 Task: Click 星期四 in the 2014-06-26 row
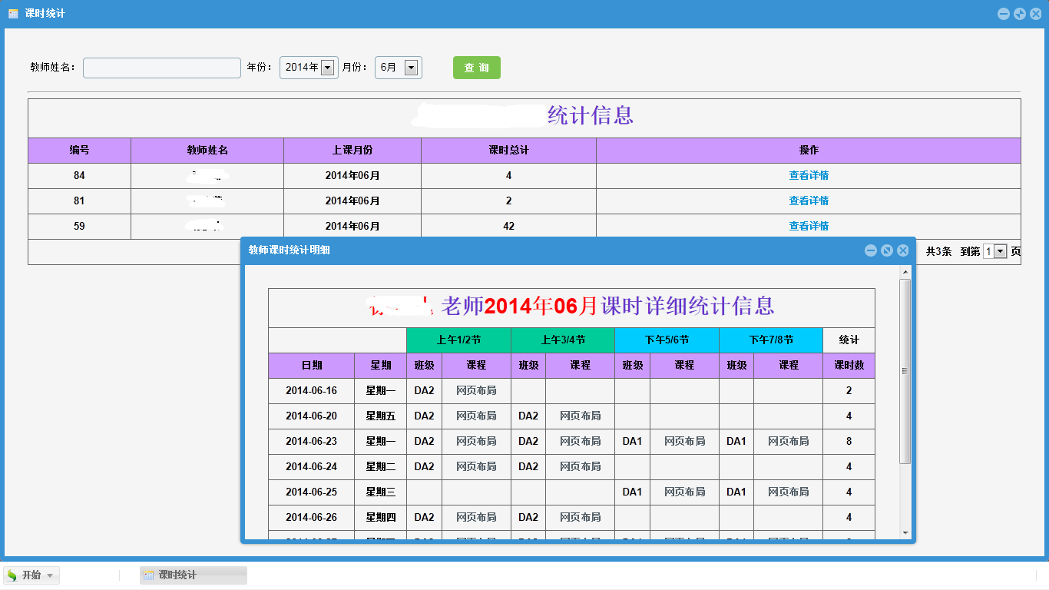point(381,517)
